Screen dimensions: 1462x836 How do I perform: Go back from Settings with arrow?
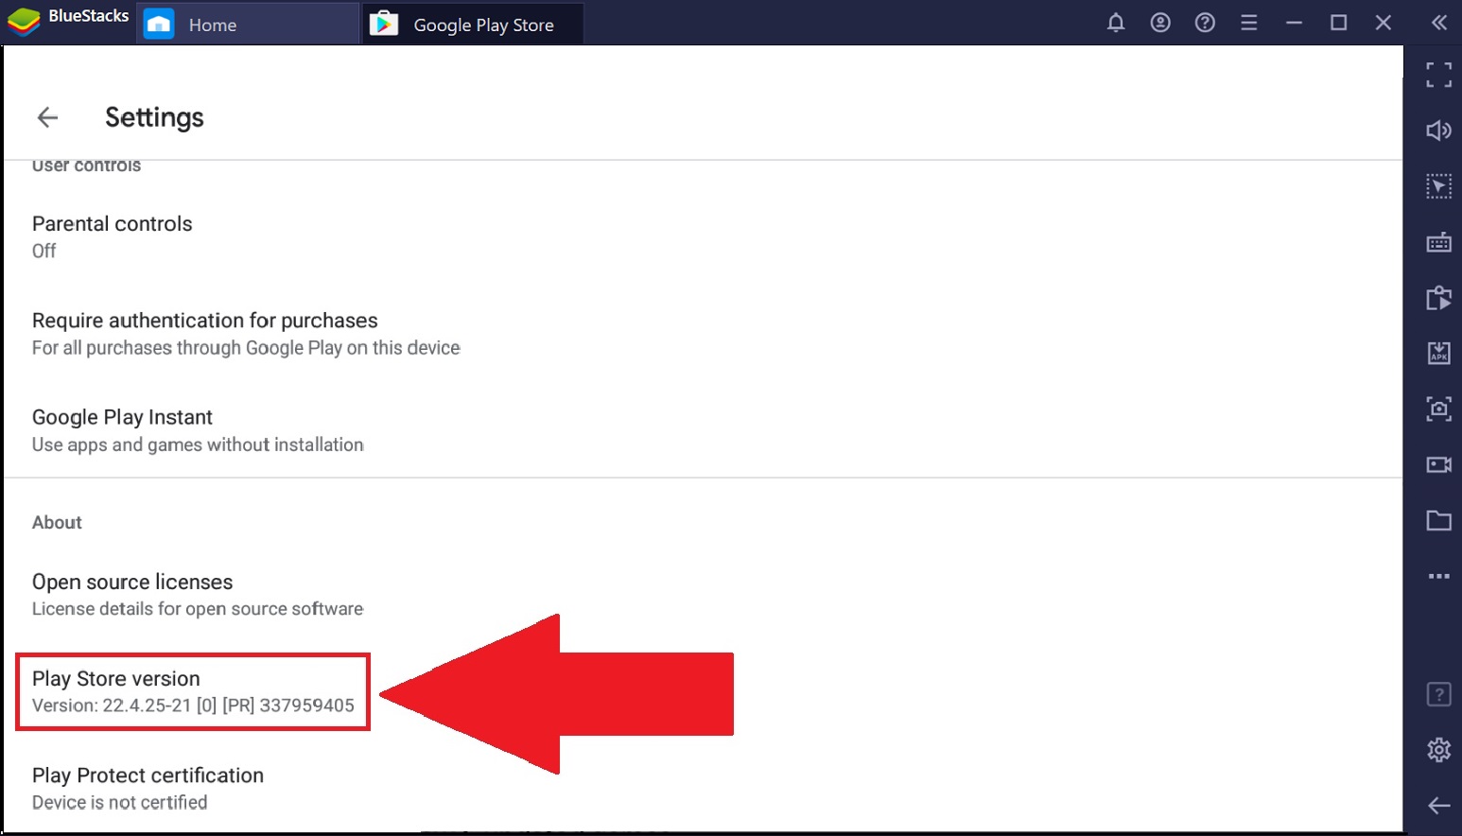(47, 117)
